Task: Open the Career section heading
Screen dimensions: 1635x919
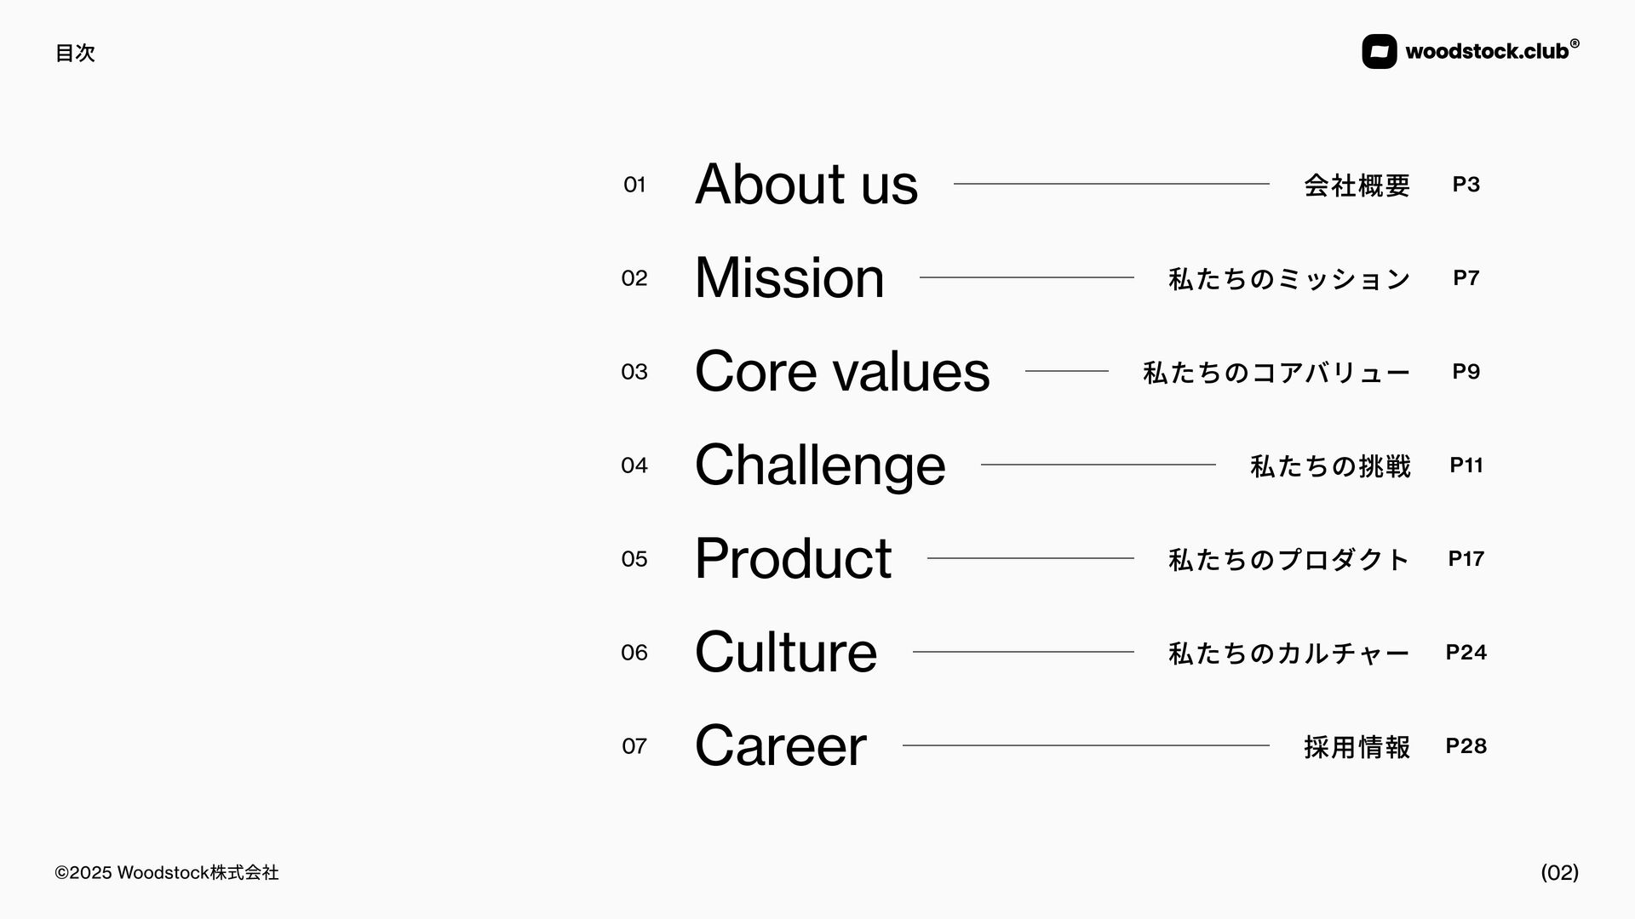Action: coord(780,745)
